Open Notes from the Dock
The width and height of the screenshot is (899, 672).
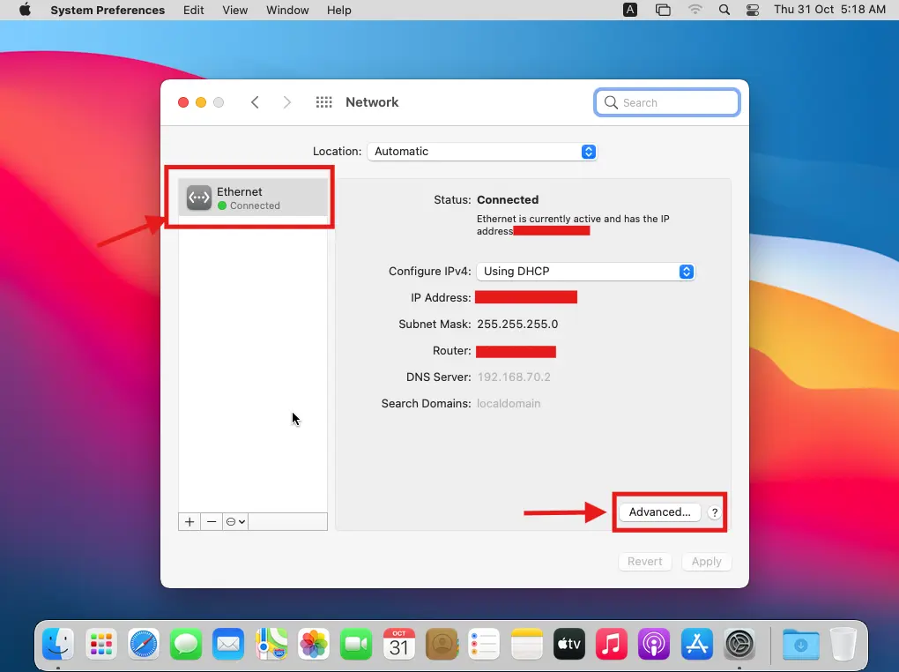526,644
